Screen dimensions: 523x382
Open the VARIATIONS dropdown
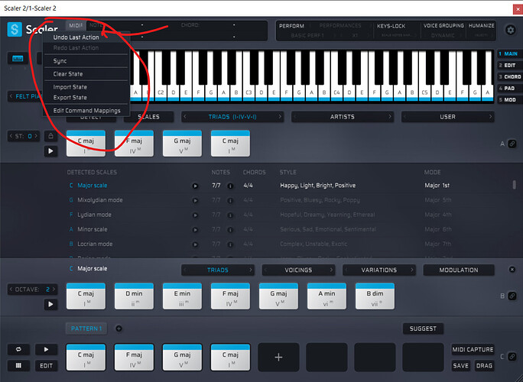pyautogui.click(x=379, y=270)
